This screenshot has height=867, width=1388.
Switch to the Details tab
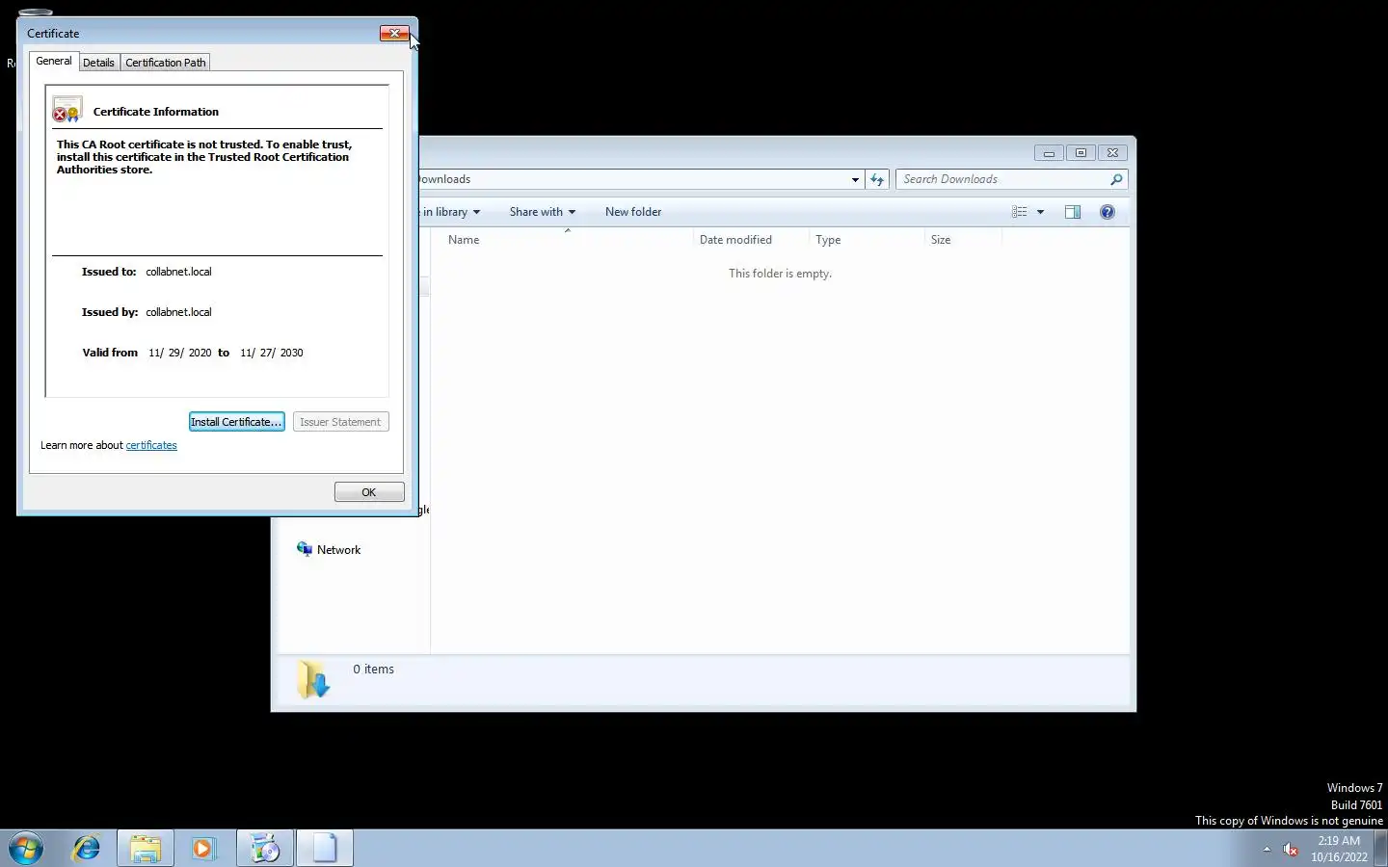98,63
